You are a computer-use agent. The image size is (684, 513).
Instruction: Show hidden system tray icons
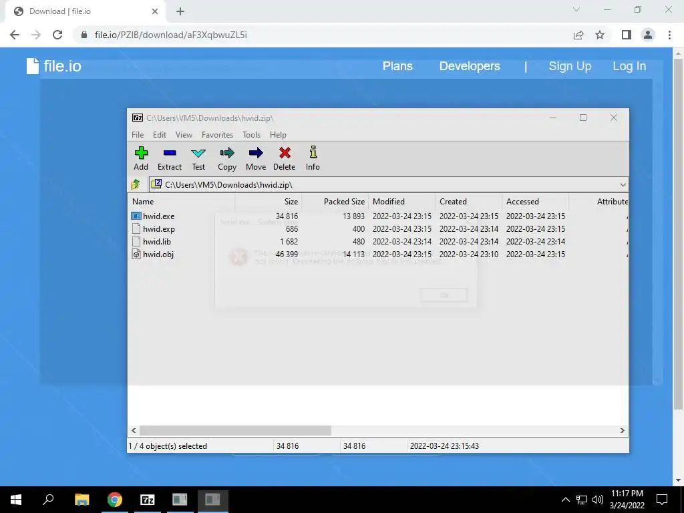click(x=565, y=500)
